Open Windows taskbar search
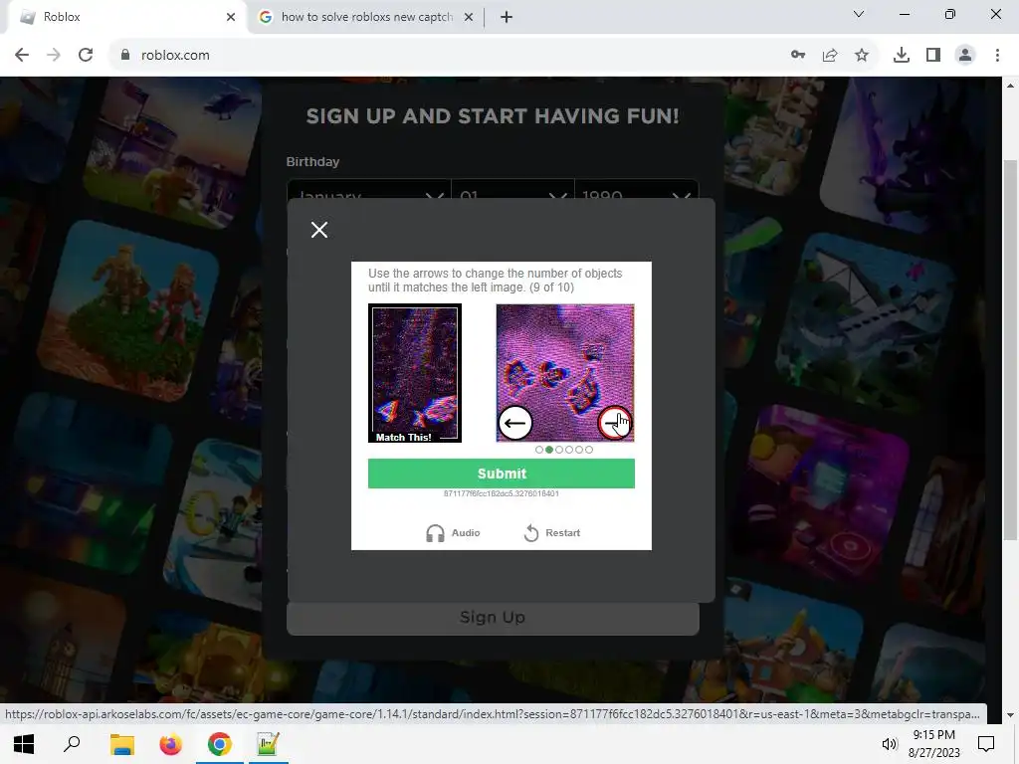Image resolution: width=1019 pixels, height=764 pixels. pos(72,744)
